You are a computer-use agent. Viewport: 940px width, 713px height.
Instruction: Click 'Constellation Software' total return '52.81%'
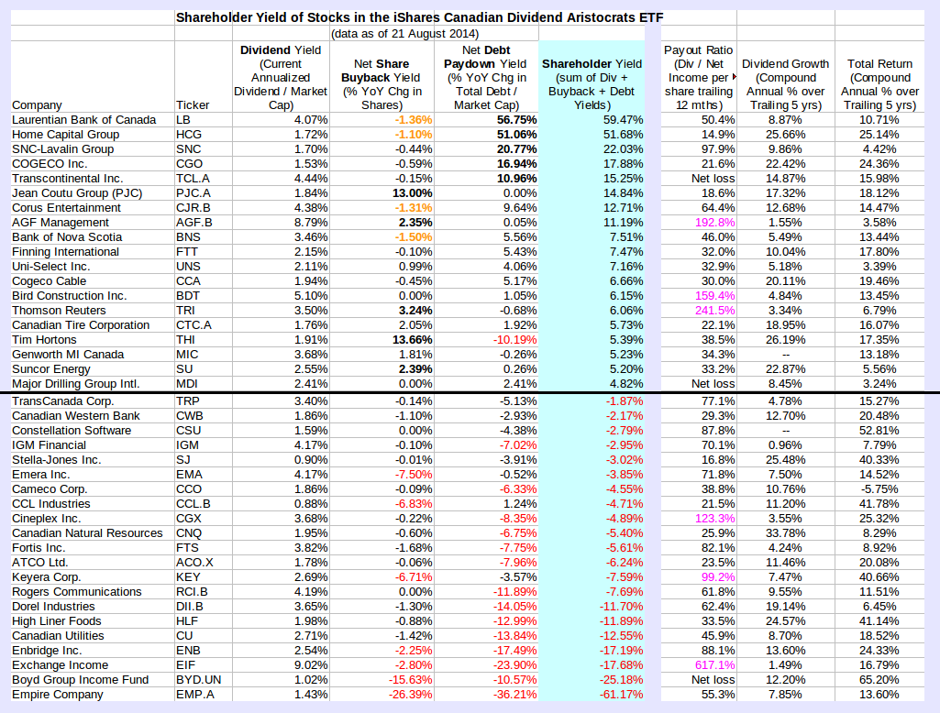879,431
